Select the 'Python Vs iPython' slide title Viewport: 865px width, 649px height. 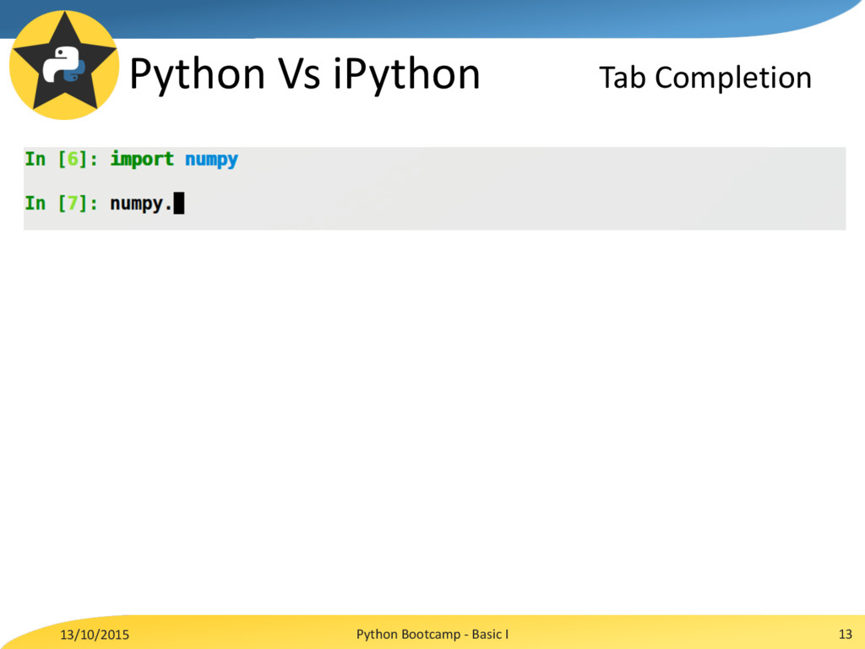[304, 74]
